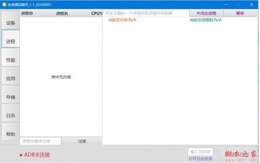Switch to the 性能 tab
Screen dimensions: 260x163
click(10, 57)
